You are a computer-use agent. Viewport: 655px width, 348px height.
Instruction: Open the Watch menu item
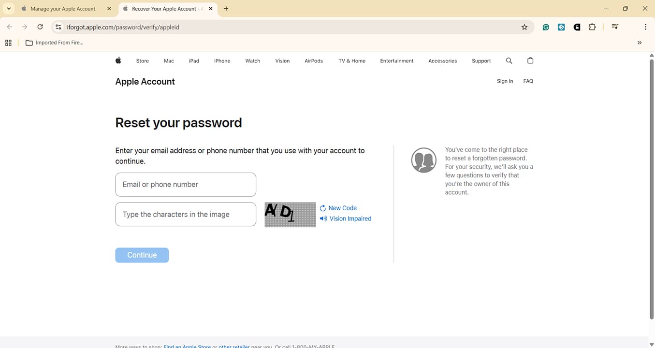click(253, 61)
